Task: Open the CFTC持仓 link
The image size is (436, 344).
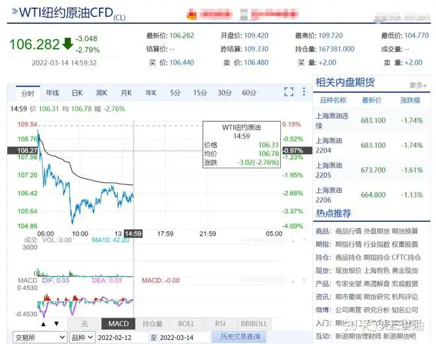Action: click(x=406, y=258)
